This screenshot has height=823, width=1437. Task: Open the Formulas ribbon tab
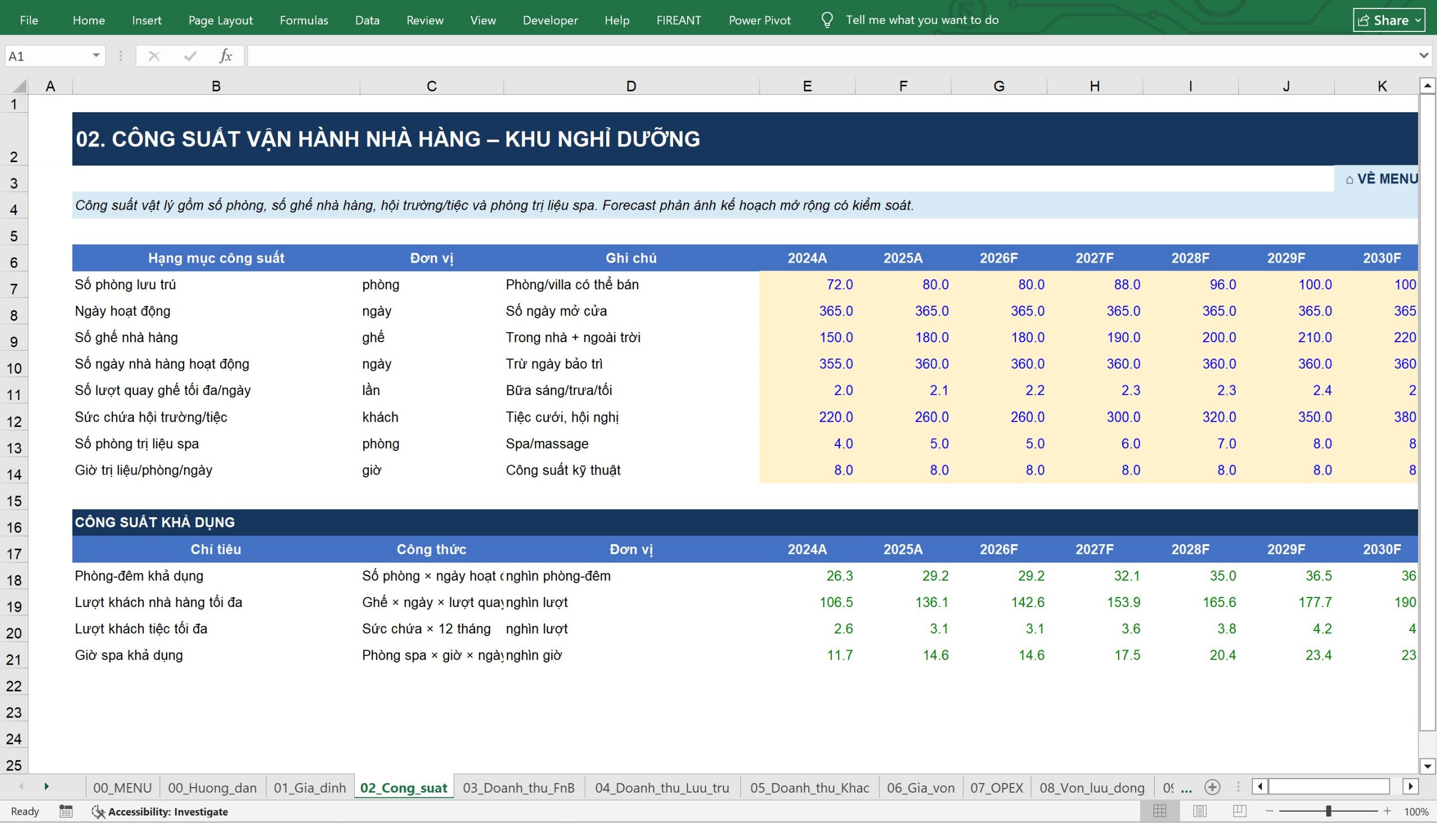(x=304, y=20)
